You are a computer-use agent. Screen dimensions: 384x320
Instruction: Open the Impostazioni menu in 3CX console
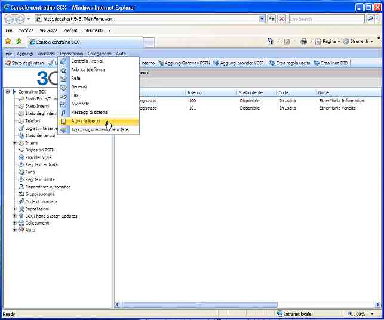[x=71, y=54]
